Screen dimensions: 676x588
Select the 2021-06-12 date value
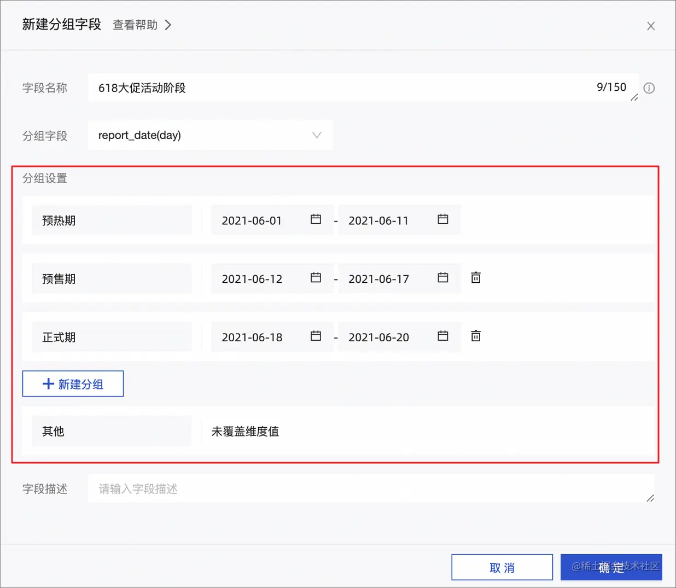[x=252, y=279]
